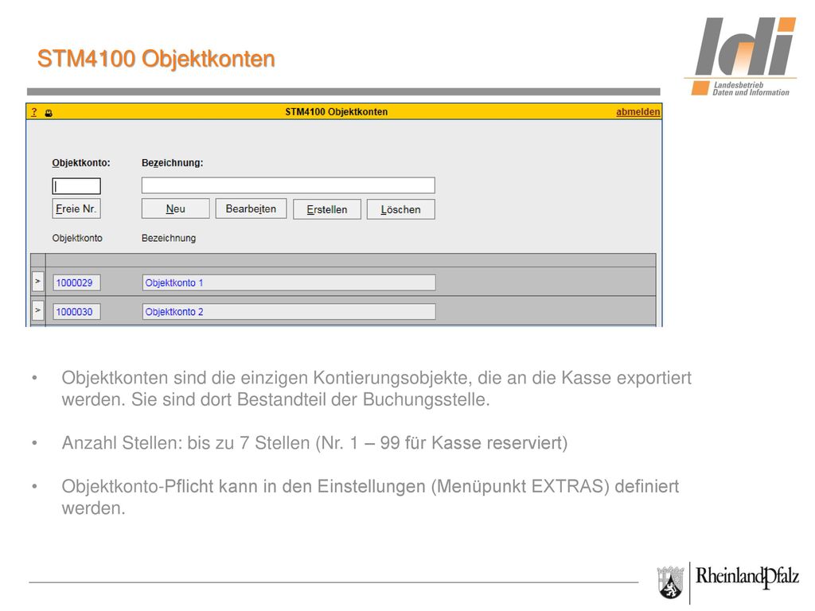This screenshot has width=815, height=611.
Task: Click the Bearbeiten button
Action: [251, 209]
